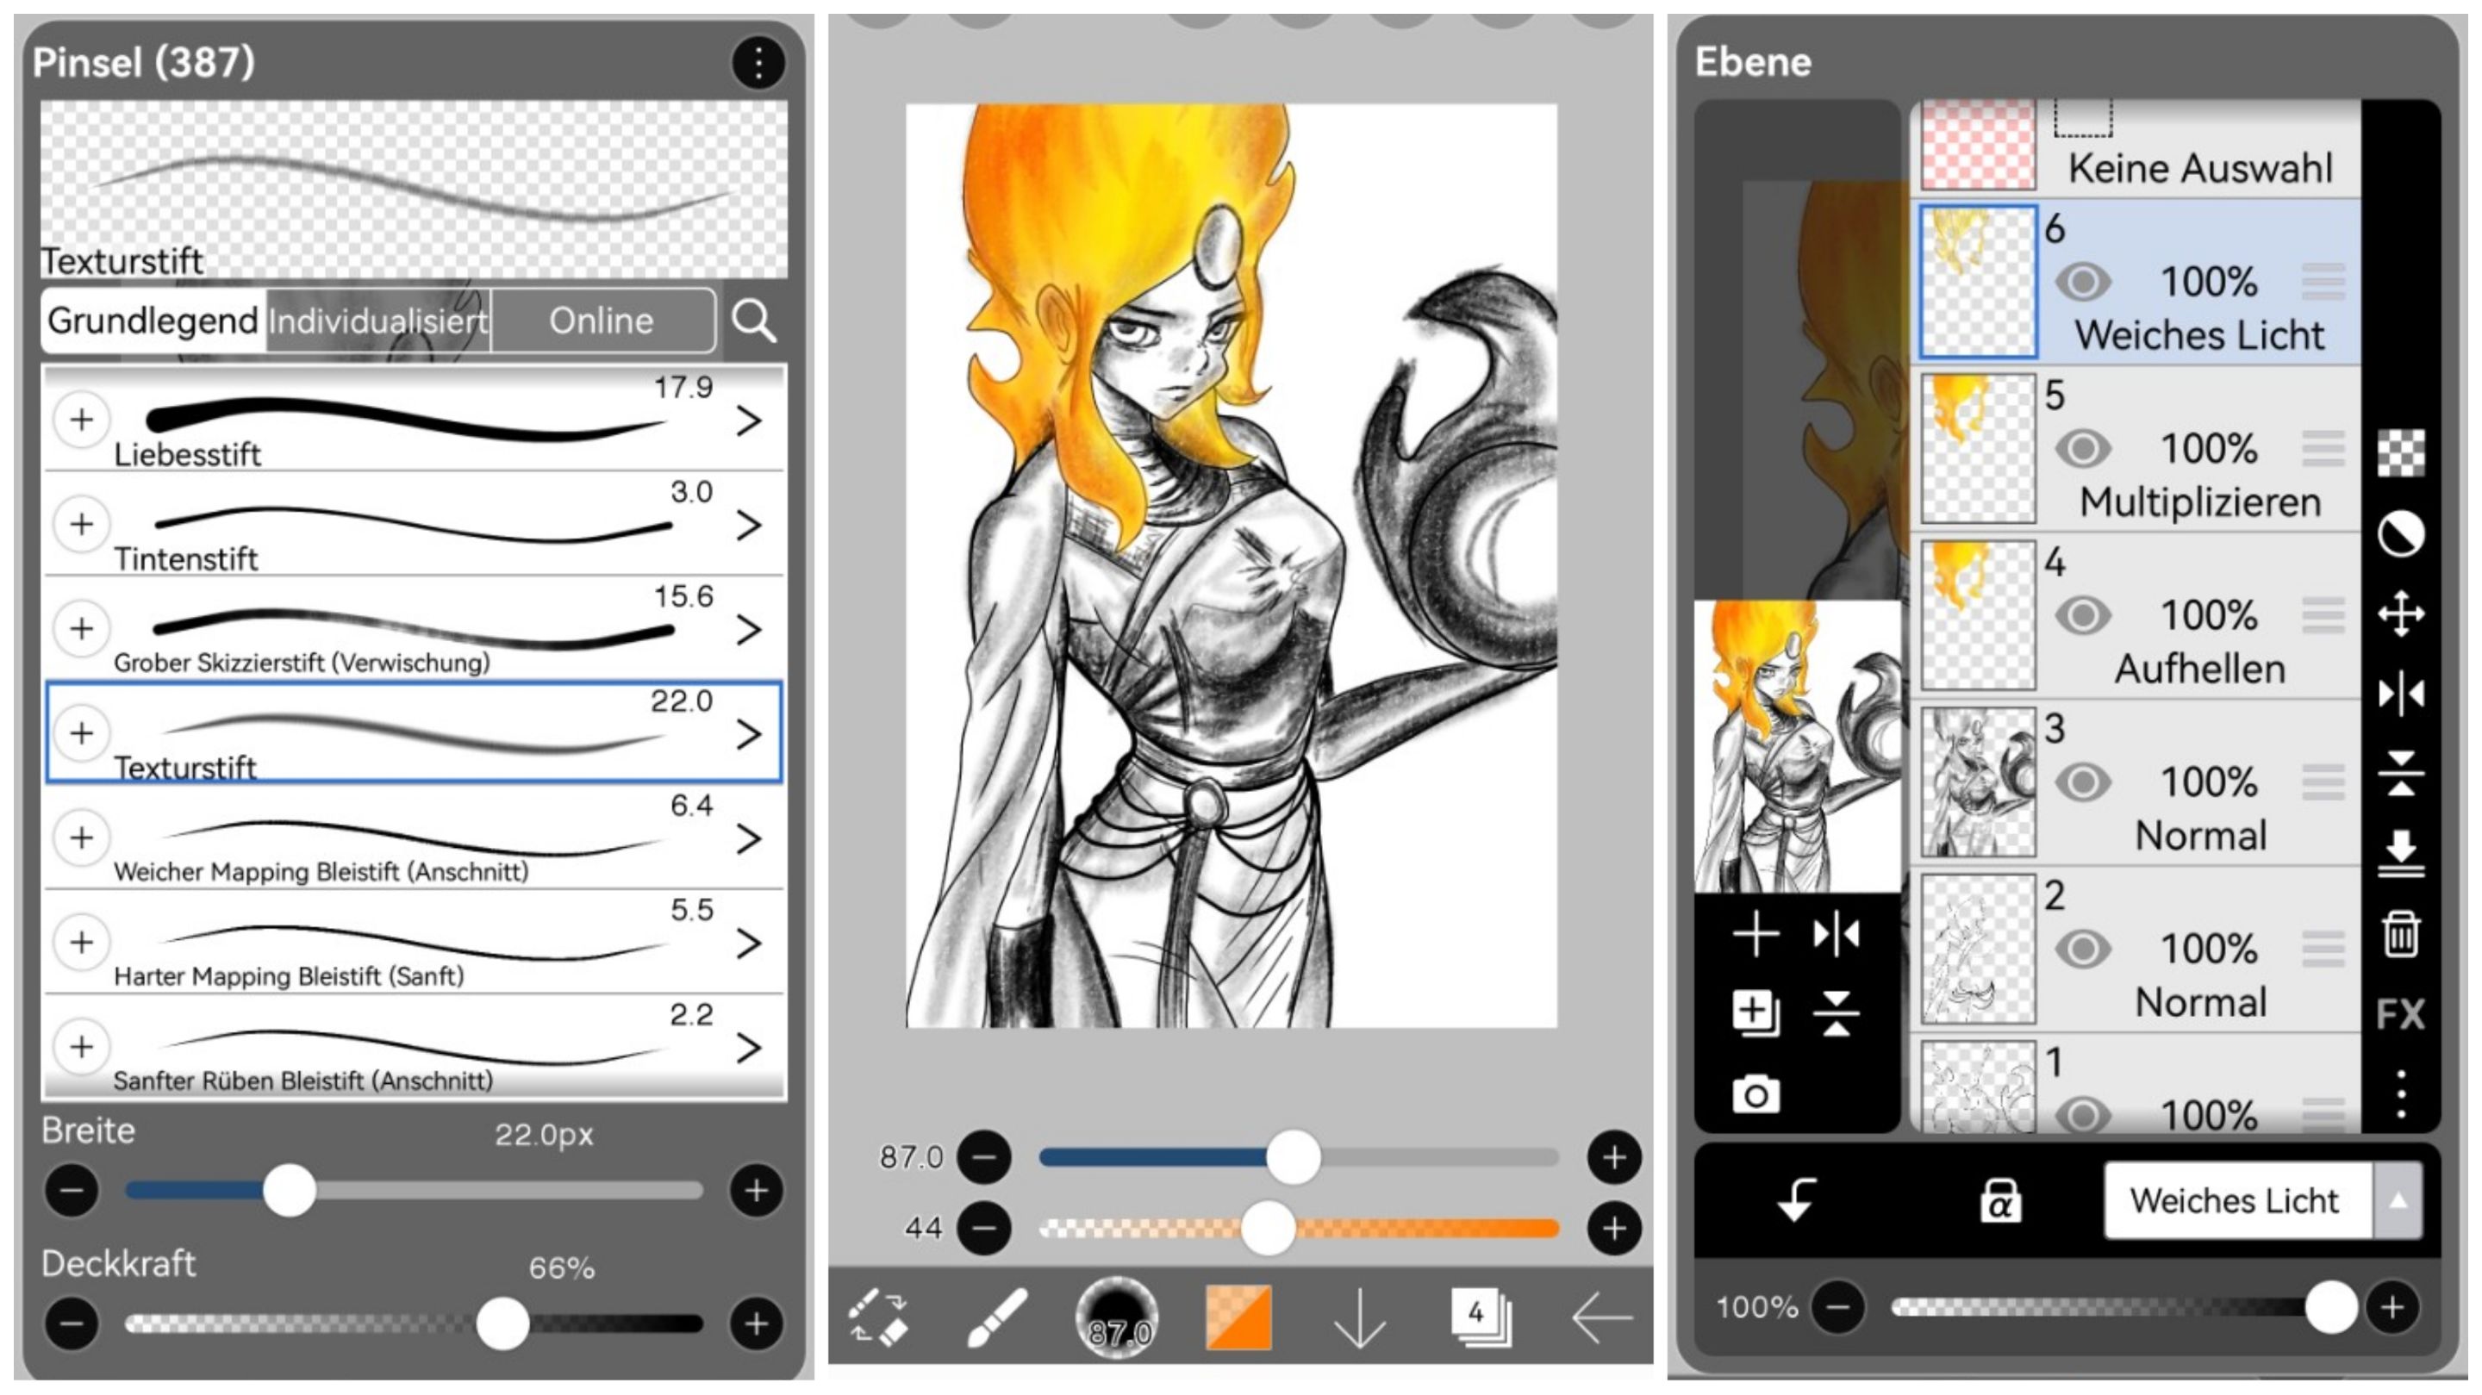Screen dimensions: 2482x1395
Task: Toggle visibility of layer 5 Multiplizieren
Action: point(2082,449)
